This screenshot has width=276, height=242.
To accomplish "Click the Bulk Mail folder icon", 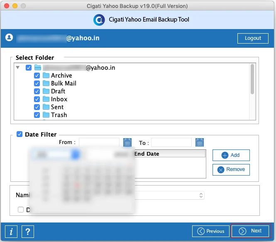I will point(46,83).
